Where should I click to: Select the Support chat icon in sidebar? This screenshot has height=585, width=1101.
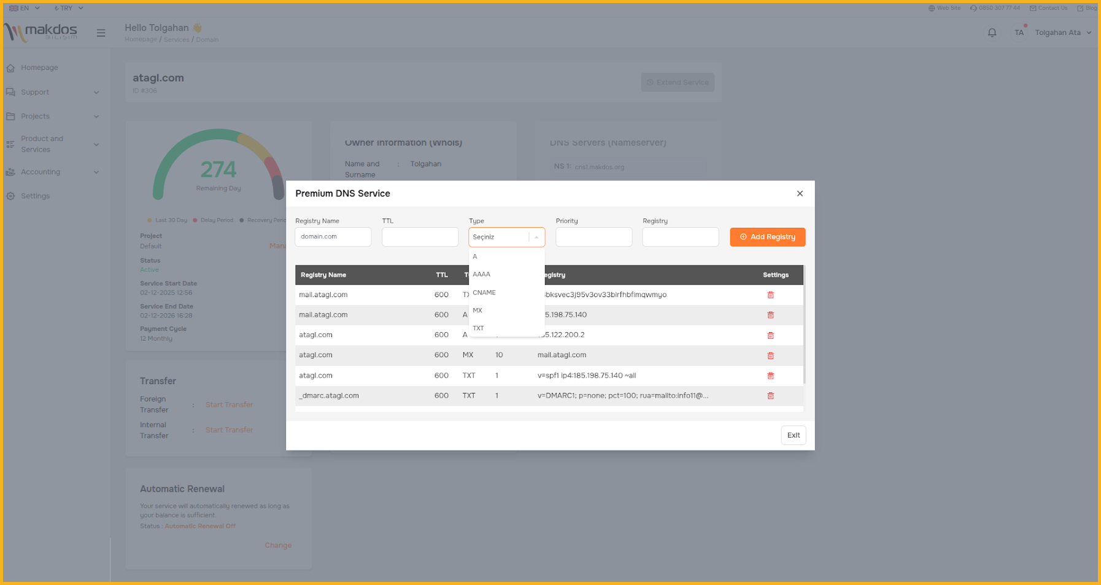pyautogui.click(x=10, y=91)
